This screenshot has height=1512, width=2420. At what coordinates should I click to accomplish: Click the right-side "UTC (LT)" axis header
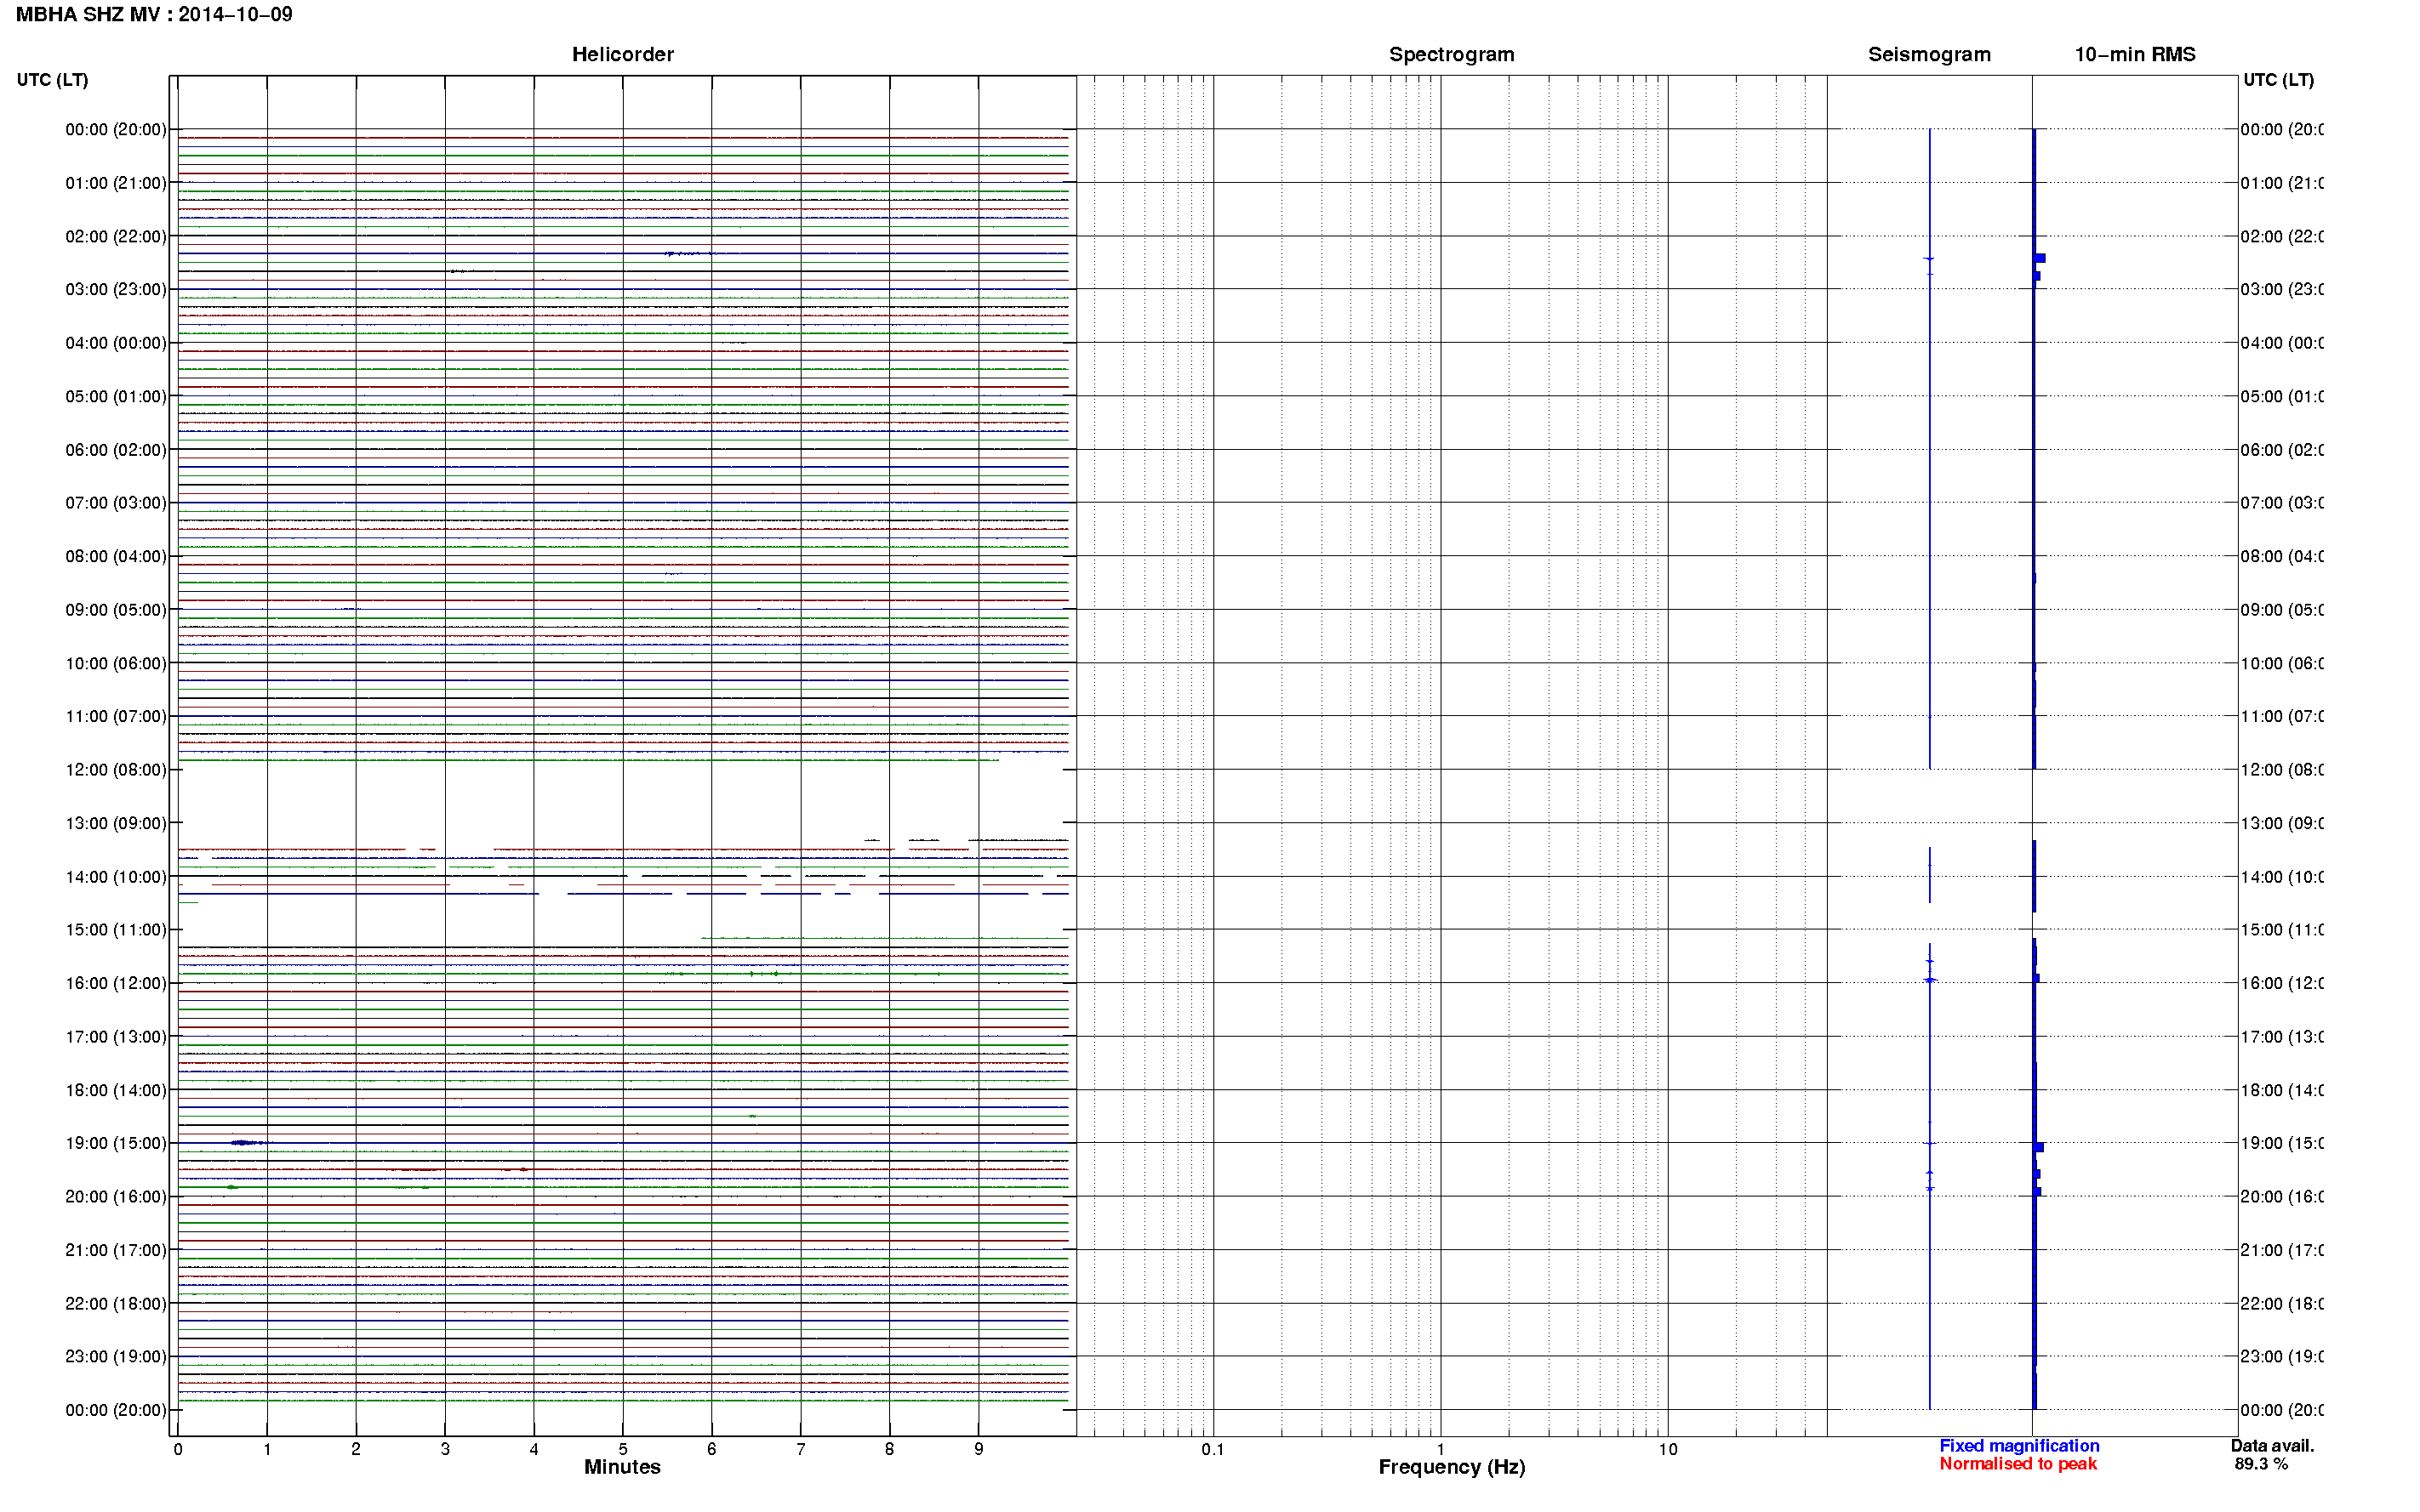[2278, 80]
